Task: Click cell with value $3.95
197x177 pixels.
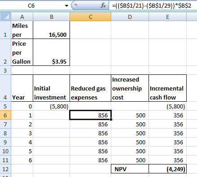Action: pos(51,52)
